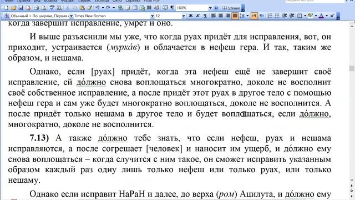Expand standard toolbar options chevron
355x200 pixels.
pos(243,8)
